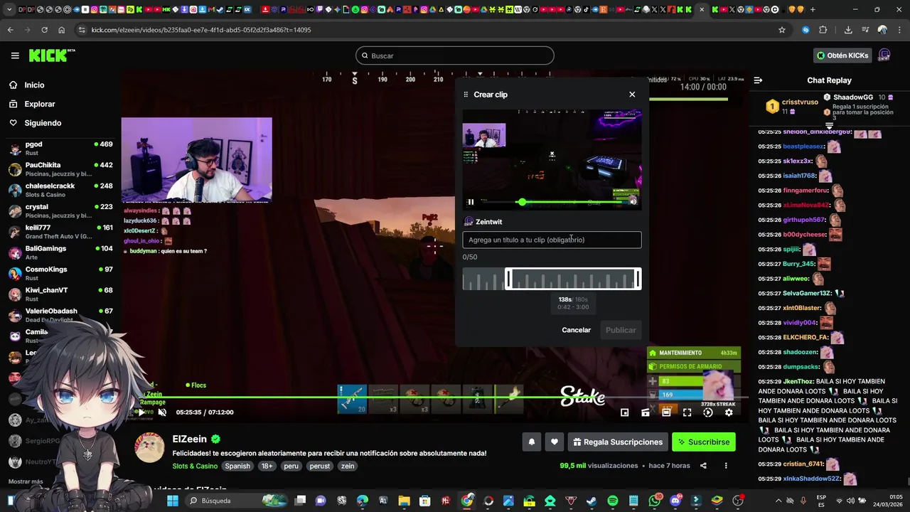Open CosmoKings channel in sidebar
The image size is (910, 512).
60,273
